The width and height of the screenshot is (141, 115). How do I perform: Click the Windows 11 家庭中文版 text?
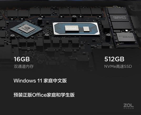click(x=40, y=81)
